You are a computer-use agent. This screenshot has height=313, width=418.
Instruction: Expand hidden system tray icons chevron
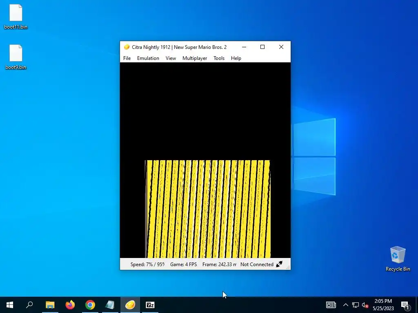(345, 305)
